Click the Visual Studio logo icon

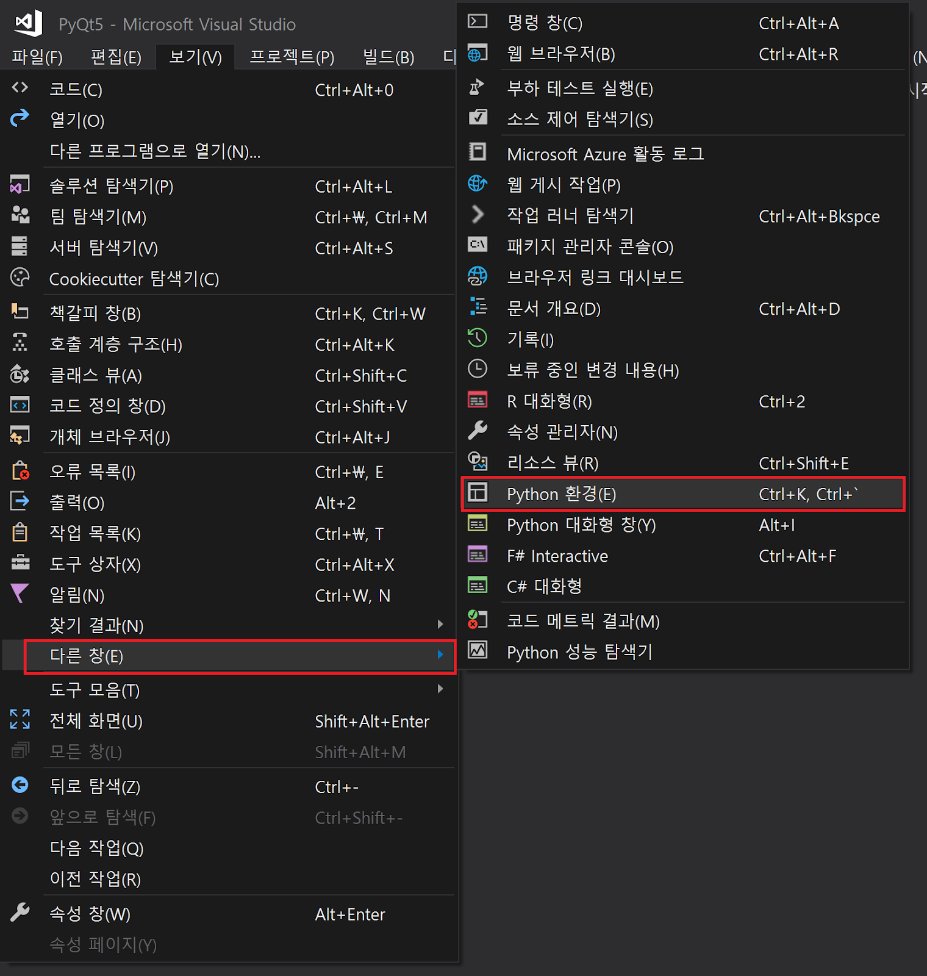pyautogui.click(x=29, y=23)
